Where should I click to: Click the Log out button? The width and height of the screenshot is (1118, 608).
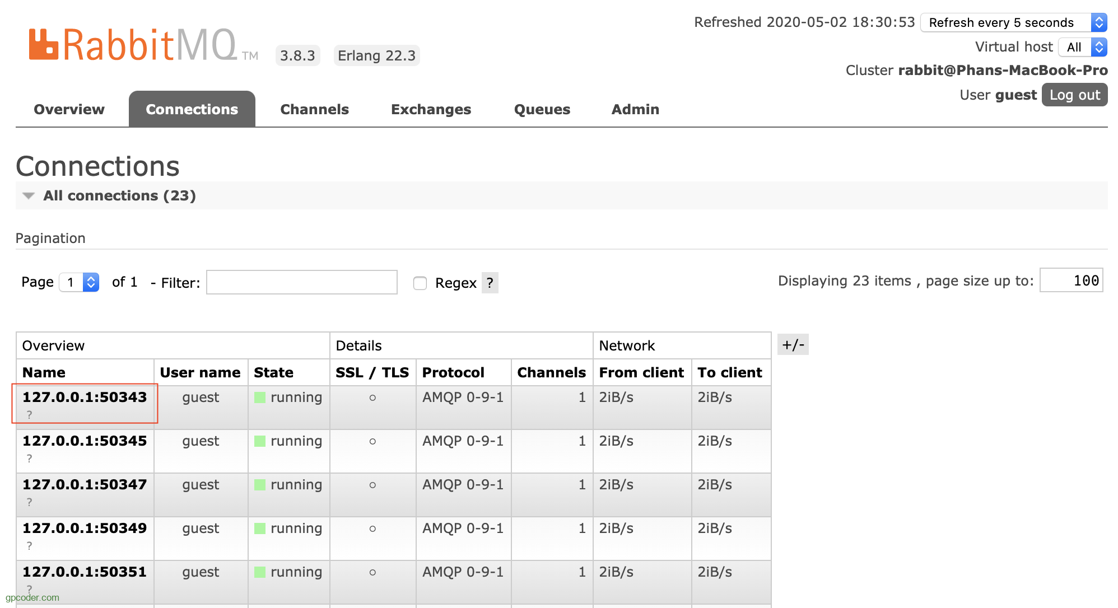tap(1074, 95)
